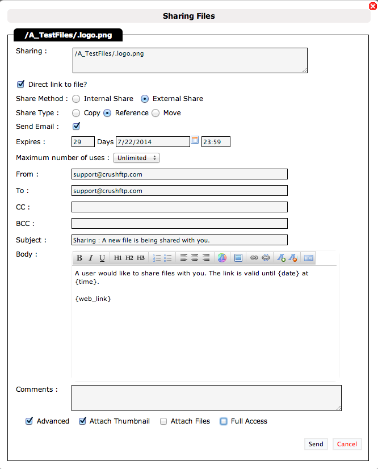Choose Move share type
The height and width of the screenshot is (469, 378).
(156, 113)
